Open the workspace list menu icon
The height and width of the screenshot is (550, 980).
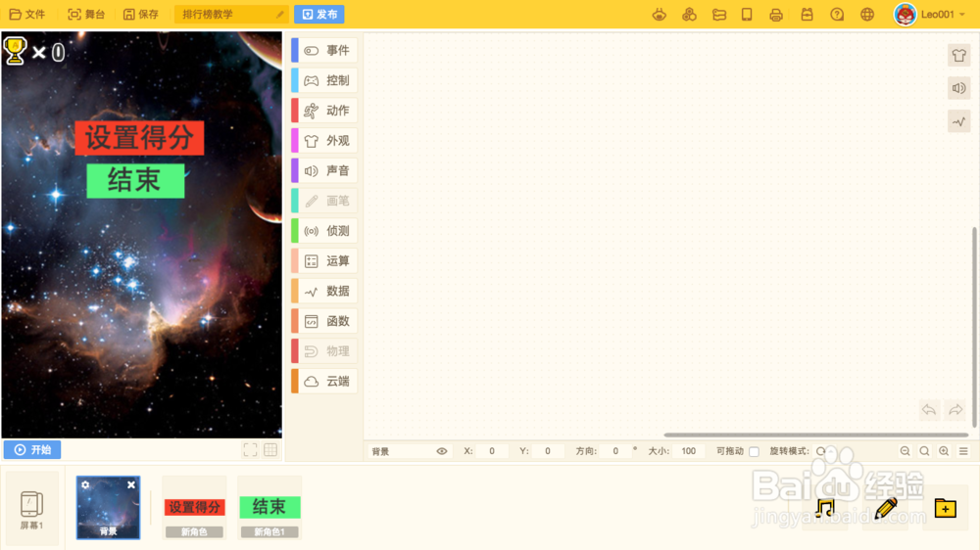(963, 451)
